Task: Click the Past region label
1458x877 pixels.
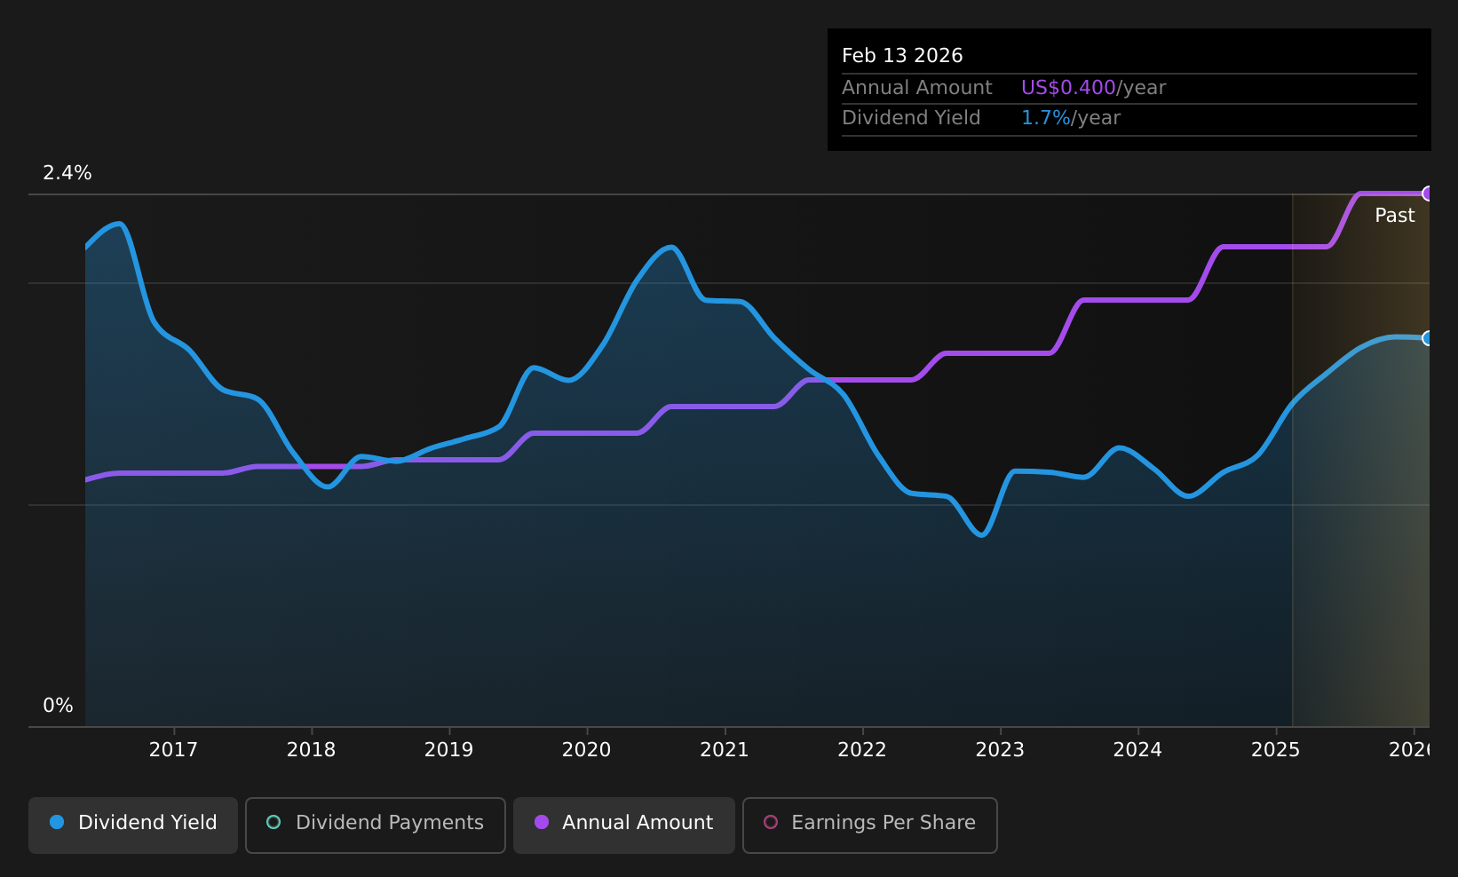Action: (1394, 216)
